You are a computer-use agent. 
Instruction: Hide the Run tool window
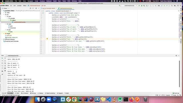(179, 56)
